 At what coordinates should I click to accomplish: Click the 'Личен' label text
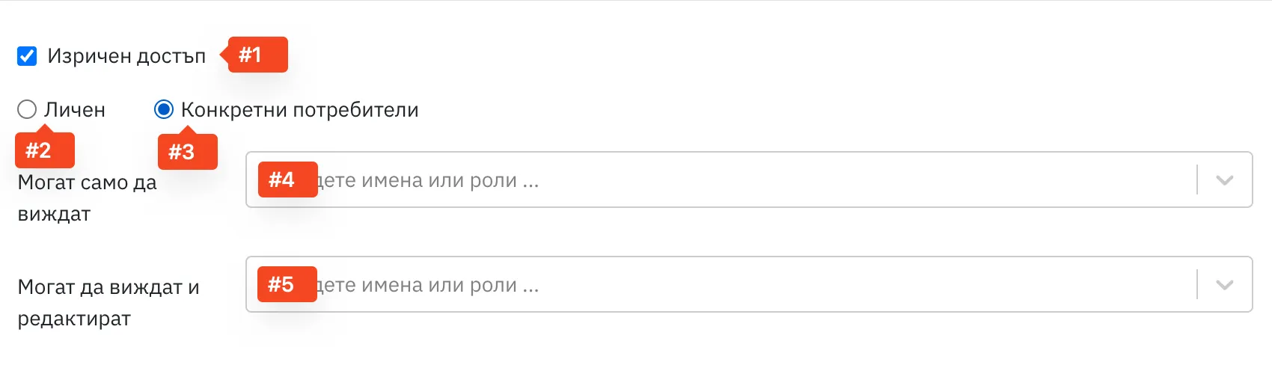click(75, 110)
